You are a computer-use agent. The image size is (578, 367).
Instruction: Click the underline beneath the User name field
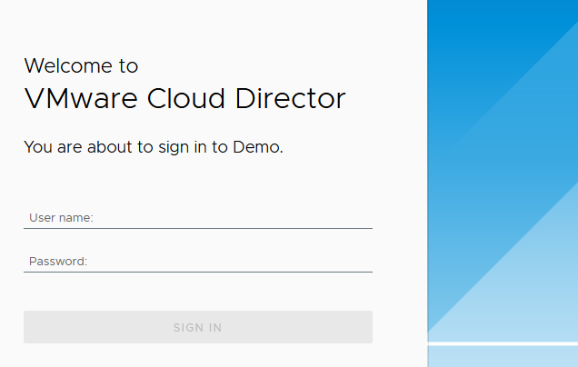(197, 228)
